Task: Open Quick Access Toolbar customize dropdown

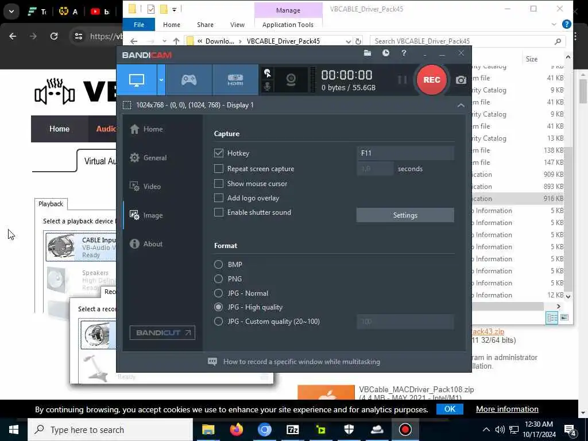Action: coord(175,9)
